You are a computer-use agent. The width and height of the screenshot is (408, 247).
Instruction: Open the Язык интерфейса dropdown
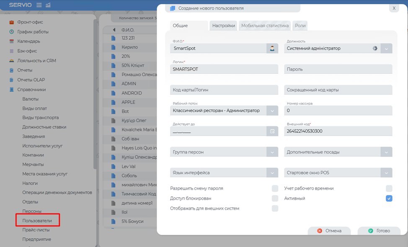[x=272, y=173]
